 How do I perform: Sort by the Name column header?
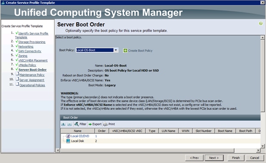(77, 131)
